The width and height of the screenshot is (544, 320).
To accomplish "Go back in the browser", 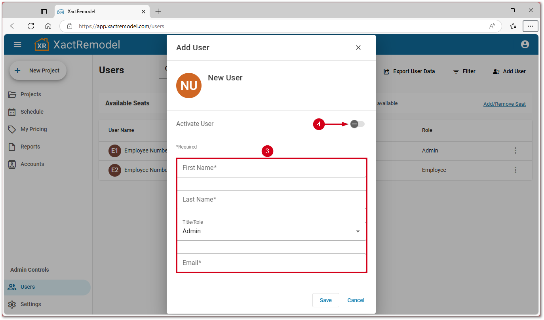I will tap(13, 26).
